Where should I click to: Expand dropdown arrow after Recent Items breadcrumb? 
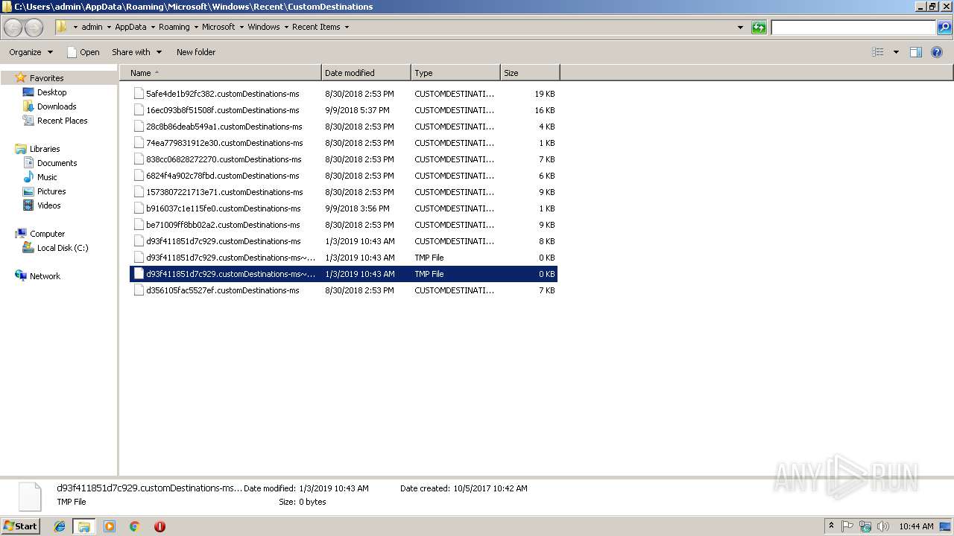(x=347, y=28)
